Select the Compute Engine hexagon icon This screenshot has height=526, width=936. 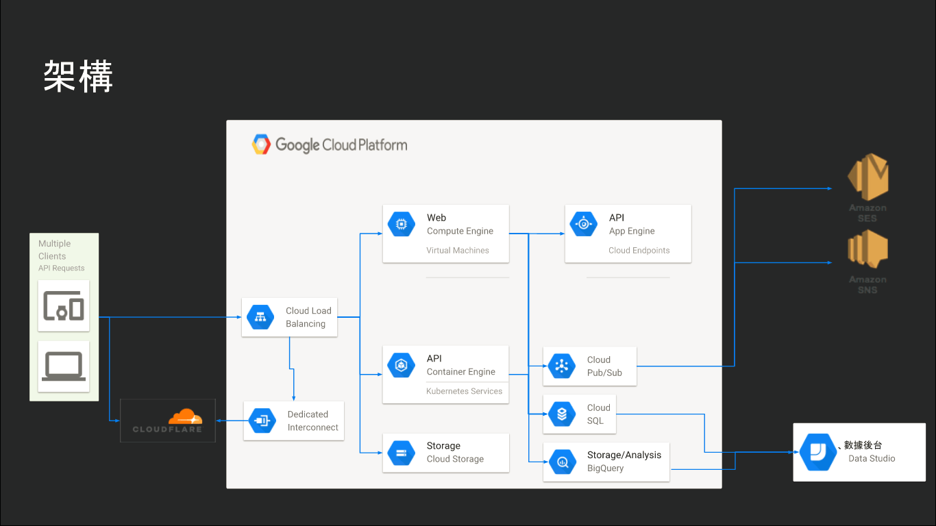point(402,224)
